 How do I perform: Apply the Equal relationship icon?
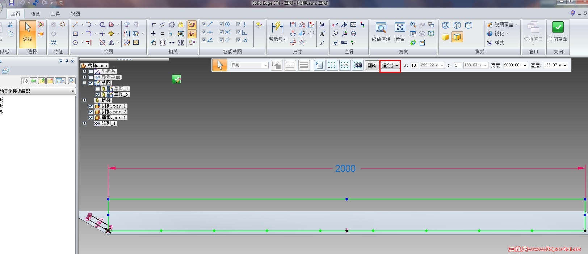click(x=163, y=34)
